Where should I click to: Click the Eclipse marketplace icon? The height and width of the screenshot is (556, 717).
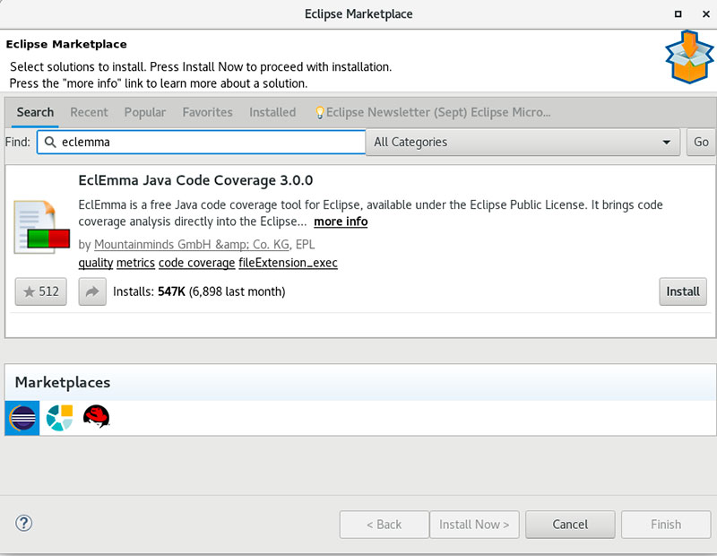point(22,418)
